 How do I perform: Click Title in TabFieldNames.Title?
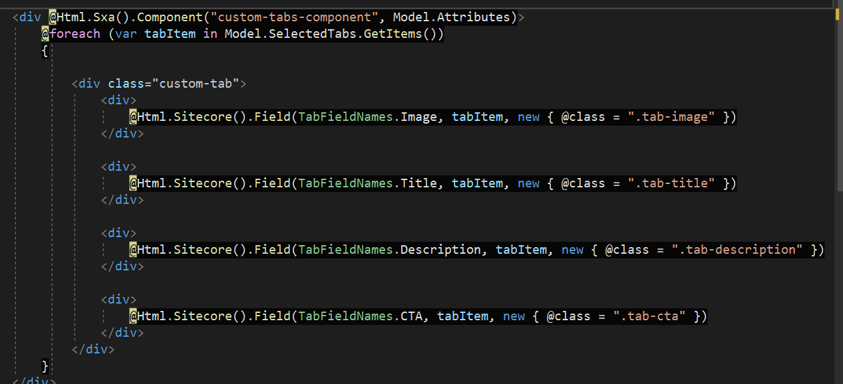[x=419, y=183]
